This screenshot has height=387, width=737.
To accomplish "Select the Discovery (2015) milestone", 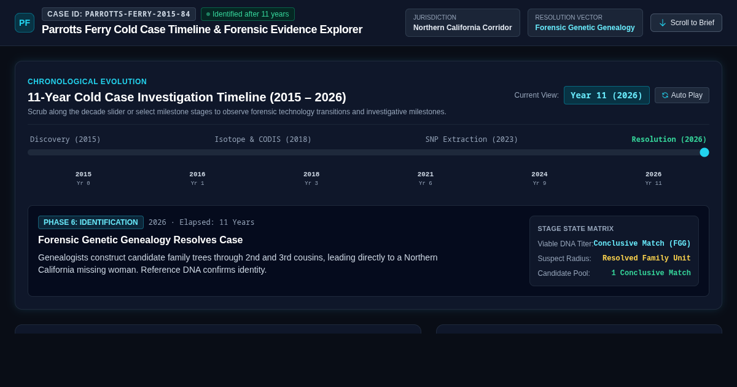I will click(65, 139).
